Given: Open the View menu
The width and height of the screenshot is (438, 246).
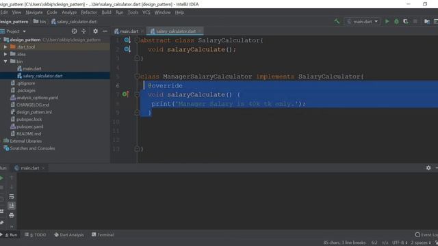Looking at the screenshot, I should [16, 12].
